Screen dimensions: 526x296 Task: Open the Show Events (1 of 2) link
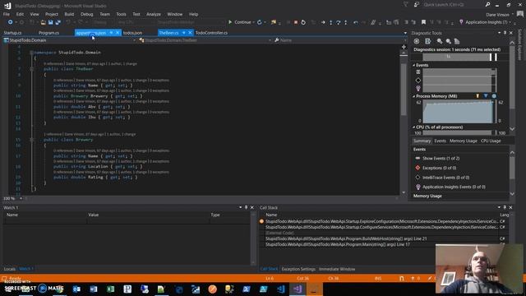pyautogui.click(x=441, y=159)
